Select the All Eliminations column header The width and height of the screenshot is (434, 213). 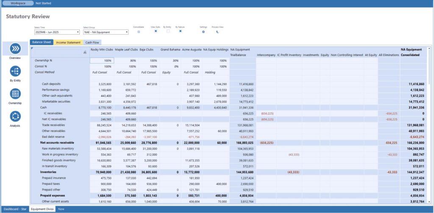click(x=389, y=55)
